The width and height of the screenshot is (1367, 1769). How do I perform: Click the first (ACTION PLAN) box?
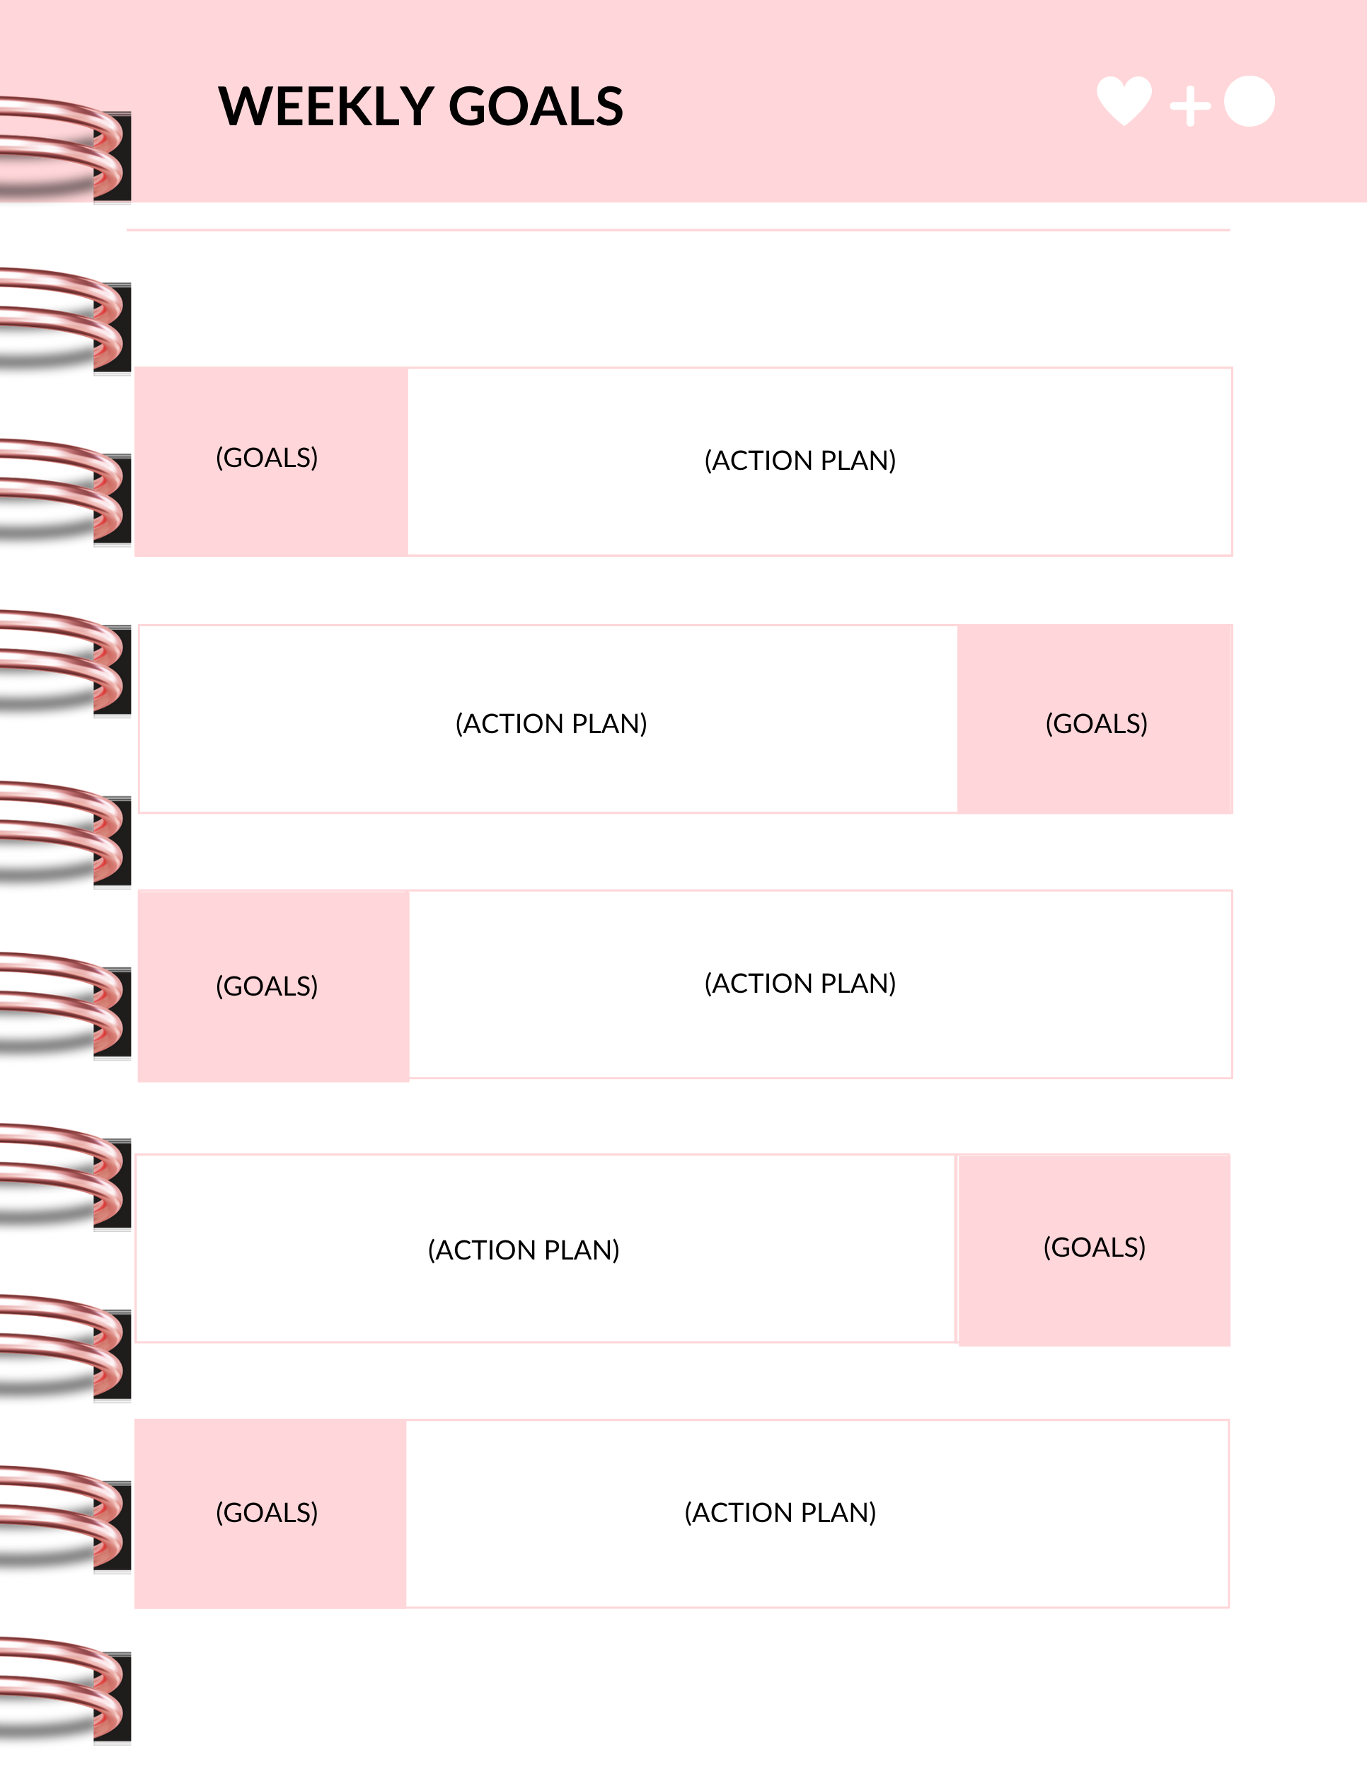(x=819, y=461)
